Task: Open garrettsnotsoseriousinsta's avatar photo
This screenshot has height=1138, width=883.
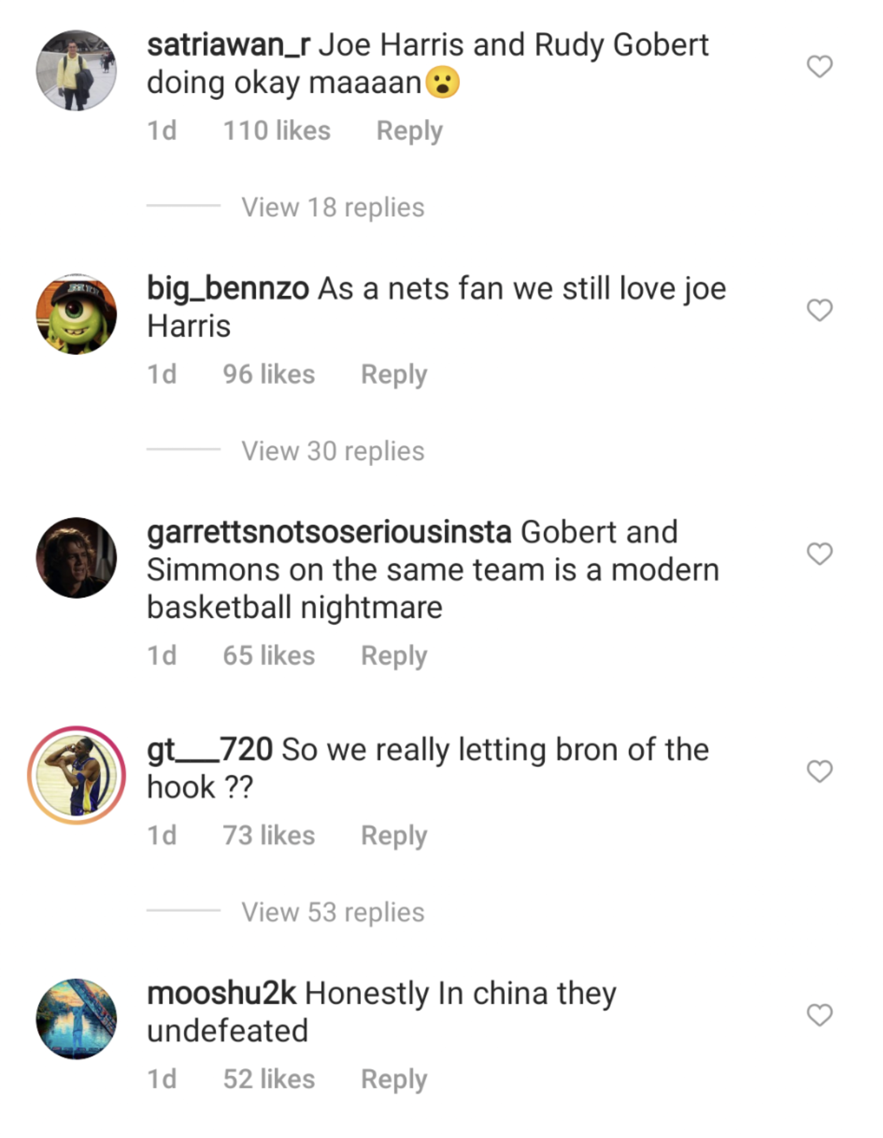Action: coord(77,558)
